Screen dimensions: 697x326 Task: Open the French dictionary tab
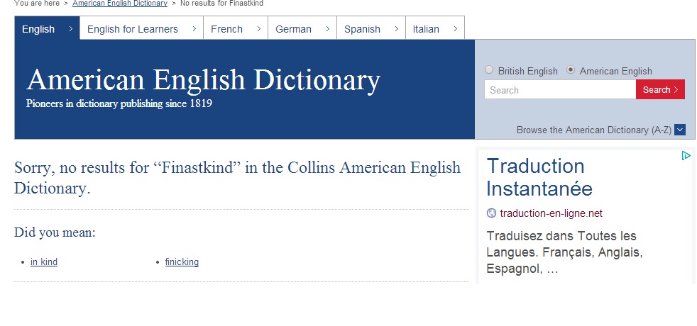[x=236, y=29]
